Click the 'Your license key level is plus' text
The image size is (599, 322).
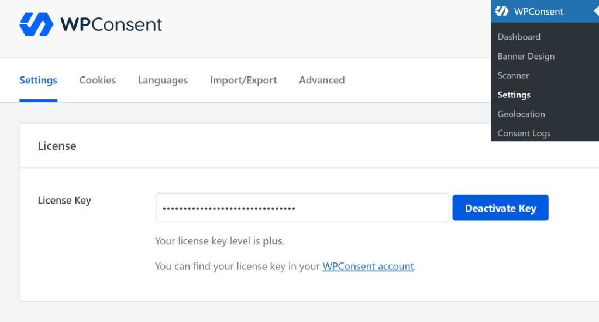pos(220,242)
